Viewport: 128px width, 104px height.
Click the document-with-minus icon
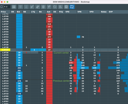pyautogui.click(x=60, y=7)
